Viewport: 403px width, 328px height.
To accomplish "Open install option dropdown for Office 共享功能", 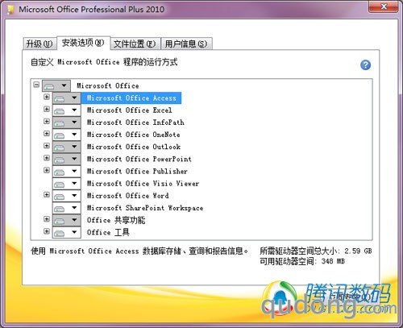I will click(x=67, y=220).
